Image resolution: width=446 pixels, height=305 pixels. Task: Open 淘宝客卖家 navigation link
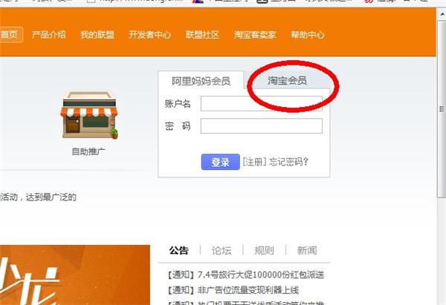click(x=255, y=35)
